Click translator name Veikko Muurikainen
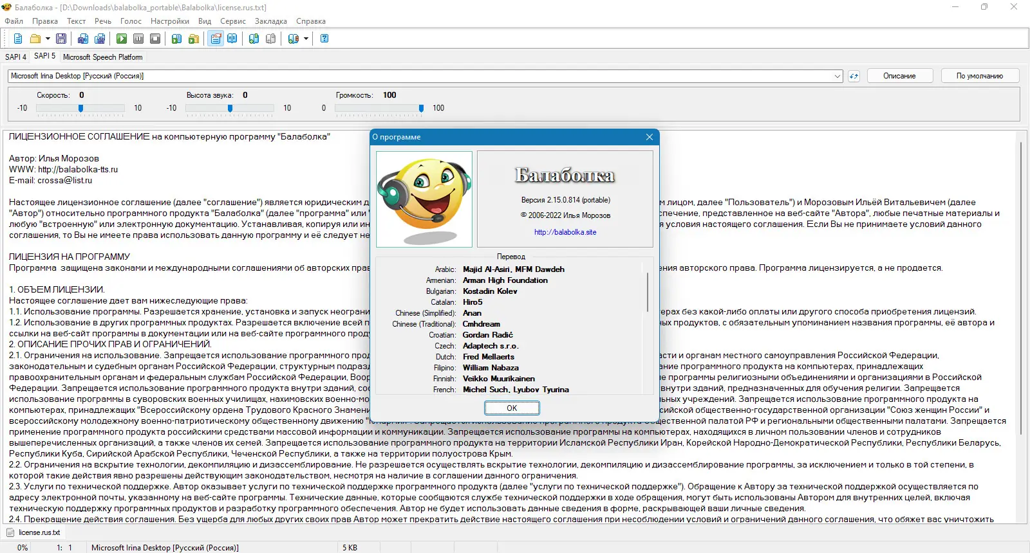This screenshot has height=553, width=1030. pyautogui.click(x=499, y=379)
